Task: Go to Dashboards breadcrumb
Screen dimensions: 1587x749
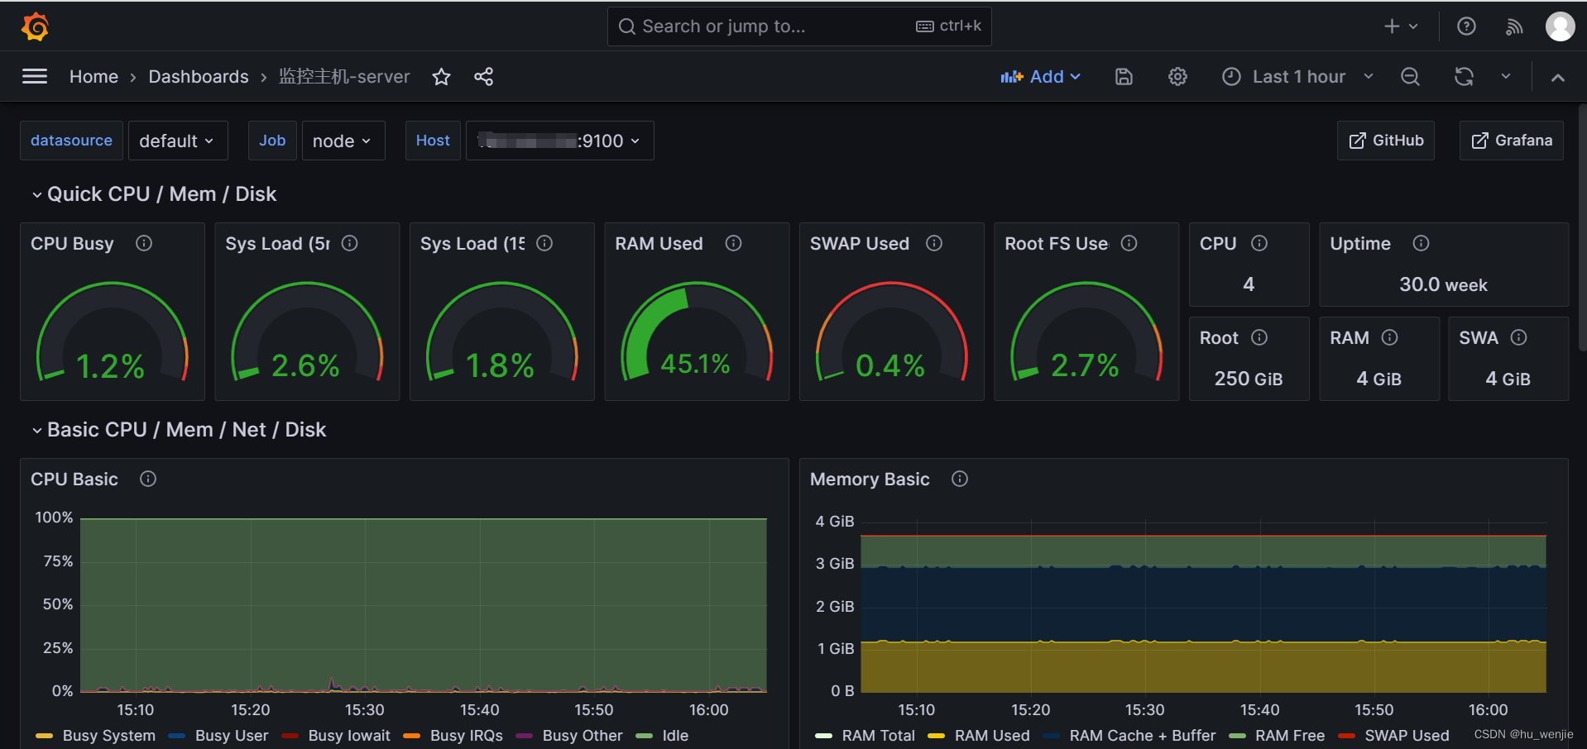Action: 199,77
